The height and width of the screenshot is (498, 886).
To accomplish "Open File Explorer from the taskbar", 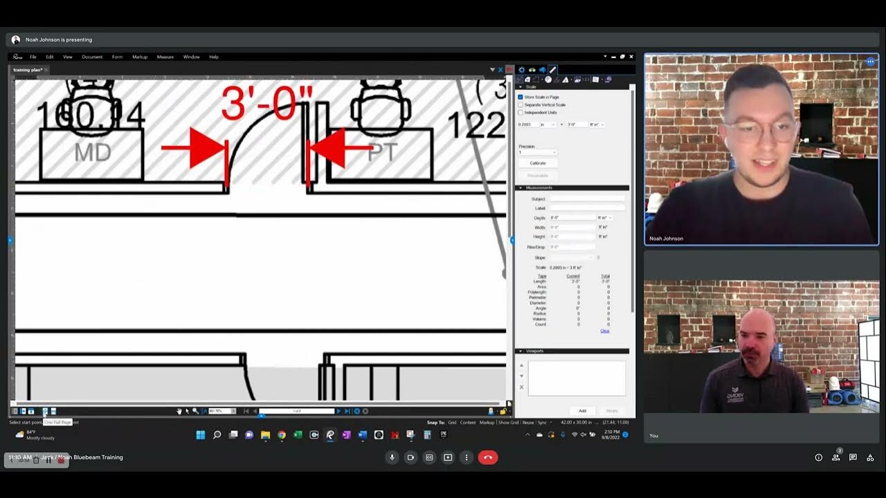I will tap(265, 435).
